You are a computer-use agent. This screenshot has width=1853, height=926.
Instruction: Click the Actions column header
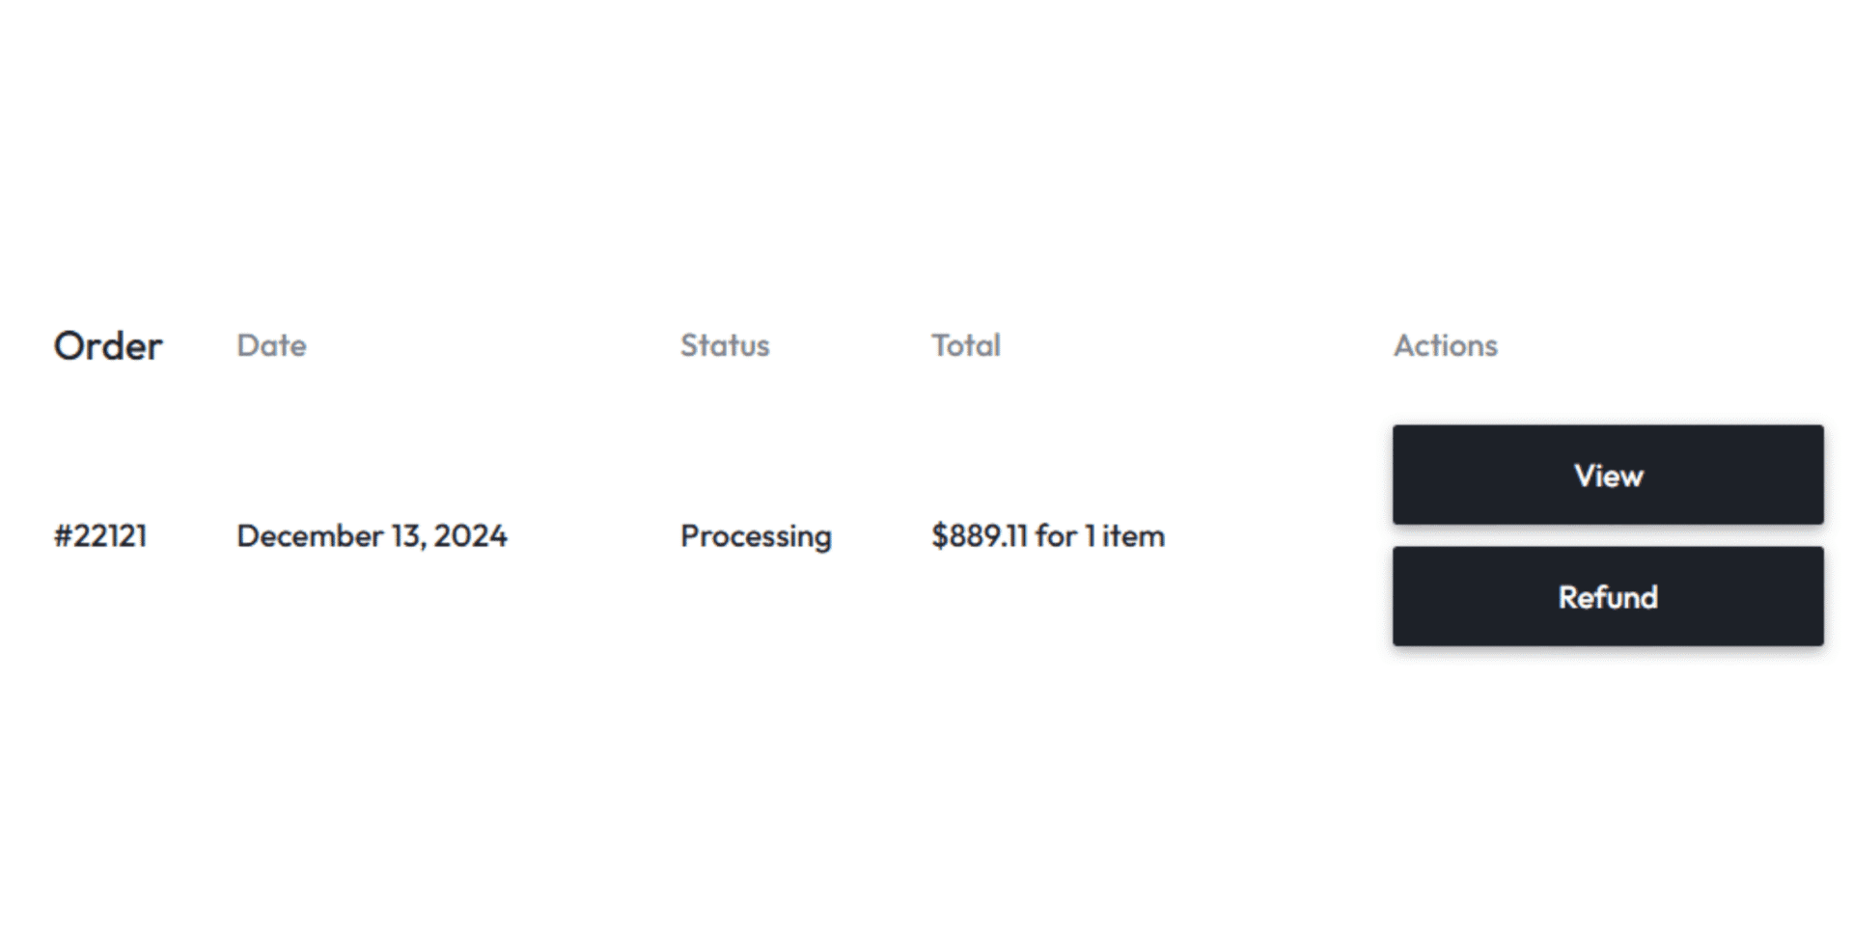[x=1446, y=345]
